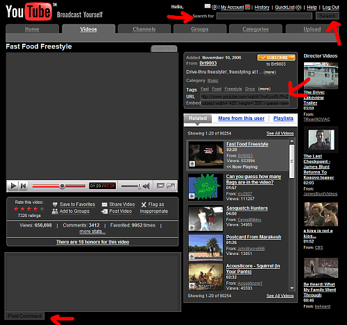Open the History link
The image size is (347, 325).
pos(262,8)
